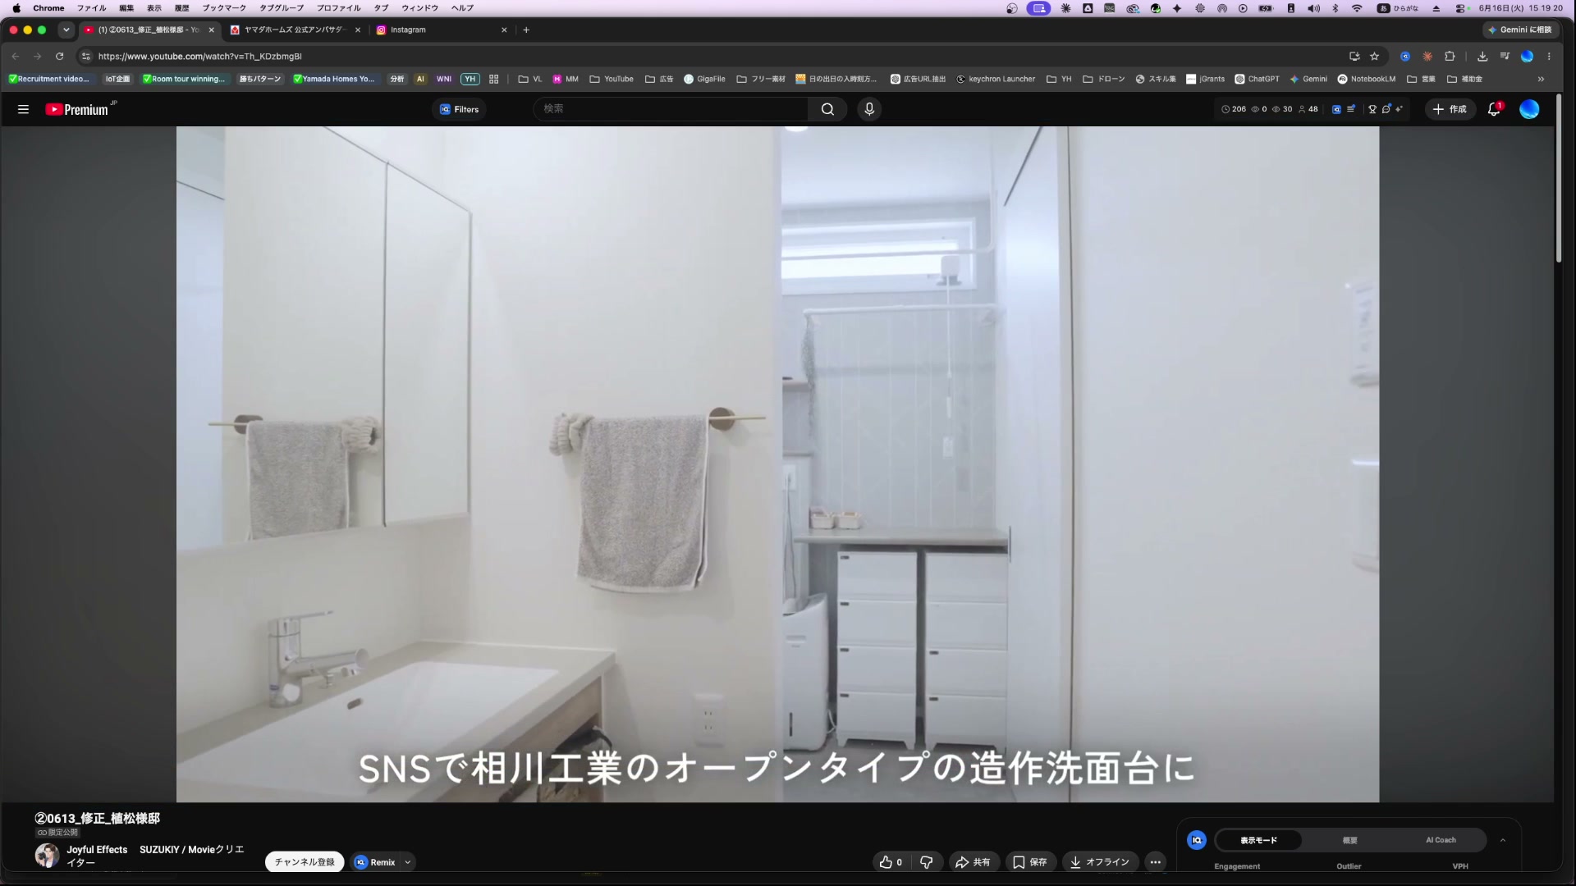Viewport: 1576px width, 886px height.
Task: Select the AI Coach tab in vidIQ panel
Action: [1441, 841]
